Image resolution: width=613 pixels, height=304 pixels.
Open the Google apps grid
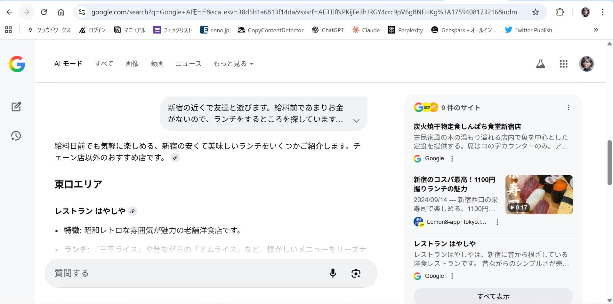(563, 64)
